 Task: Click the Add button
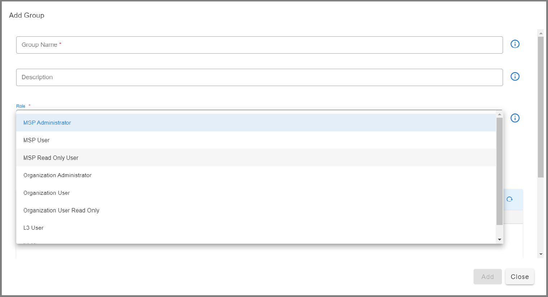point(488,276)
